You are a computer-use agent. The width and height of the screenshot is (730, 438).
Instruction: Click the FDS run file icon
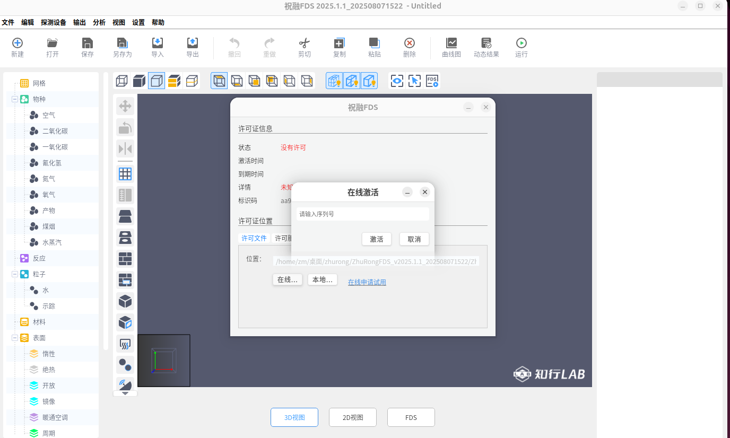(432, 81)
